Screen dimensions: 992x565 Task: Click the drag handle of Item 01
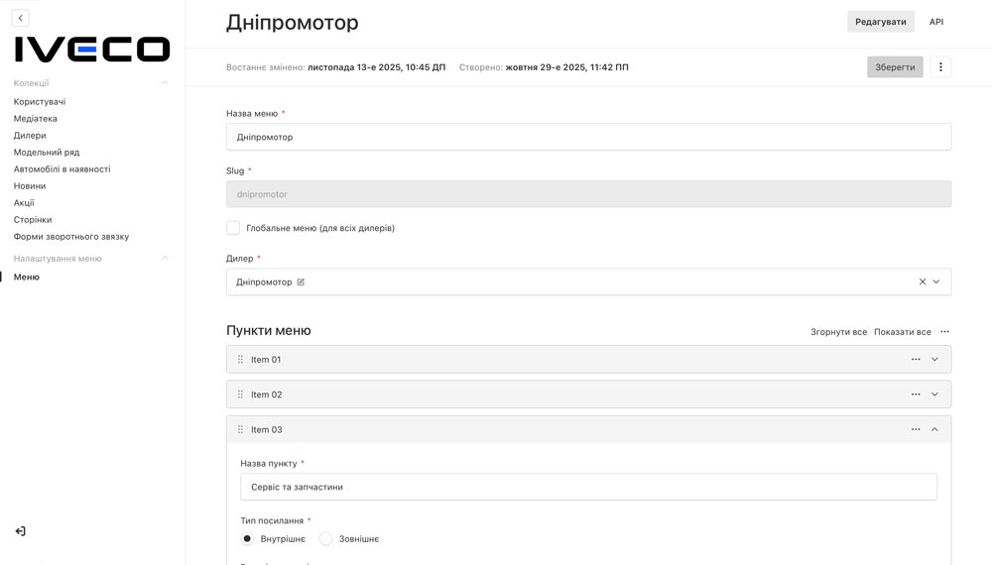point(240,360)
